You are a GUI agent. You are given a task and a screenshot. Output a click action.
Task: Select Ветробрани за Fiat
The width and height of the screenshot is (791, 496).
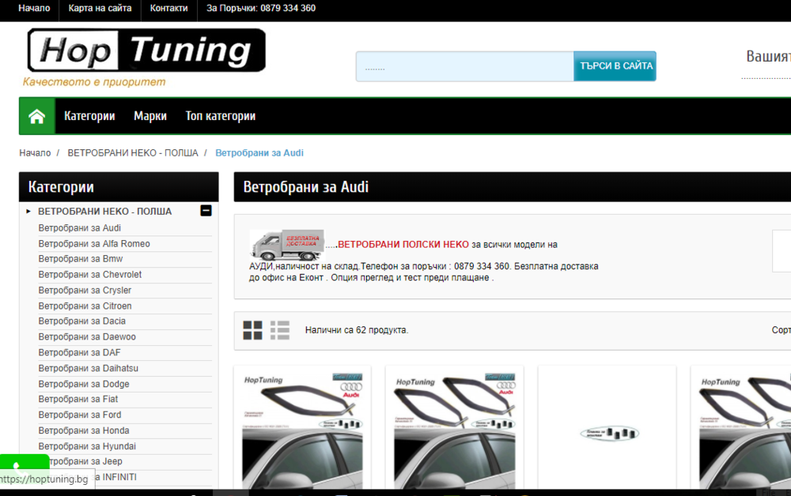(78, 400)
